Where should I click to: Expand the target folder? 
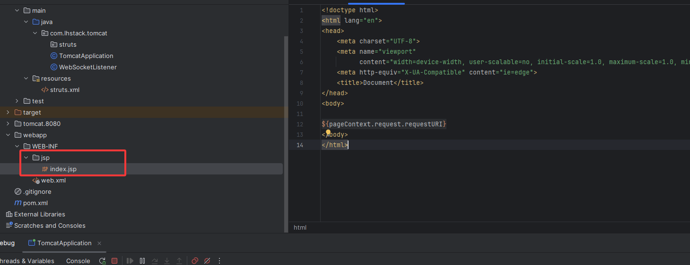pyautogui.click(x=8, y=112)
